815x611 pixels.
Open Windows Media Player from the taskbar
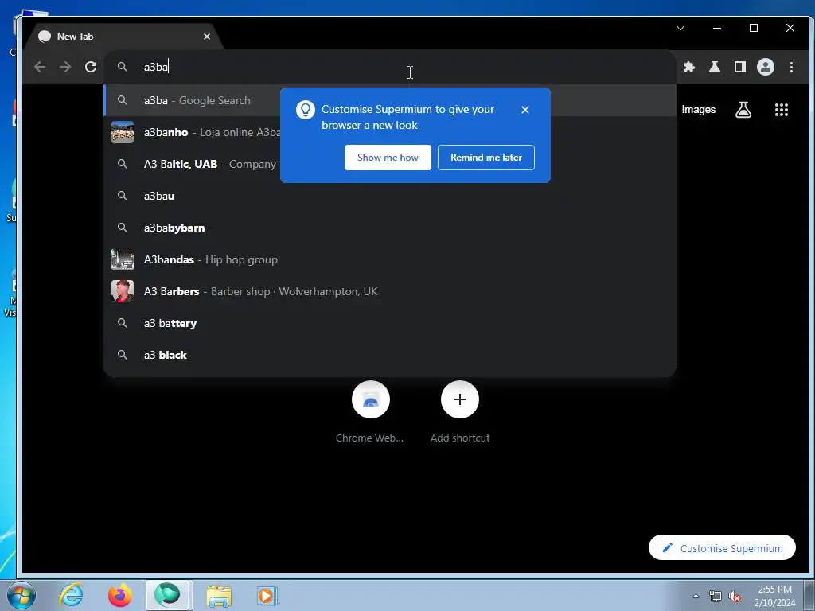point(267,595)
